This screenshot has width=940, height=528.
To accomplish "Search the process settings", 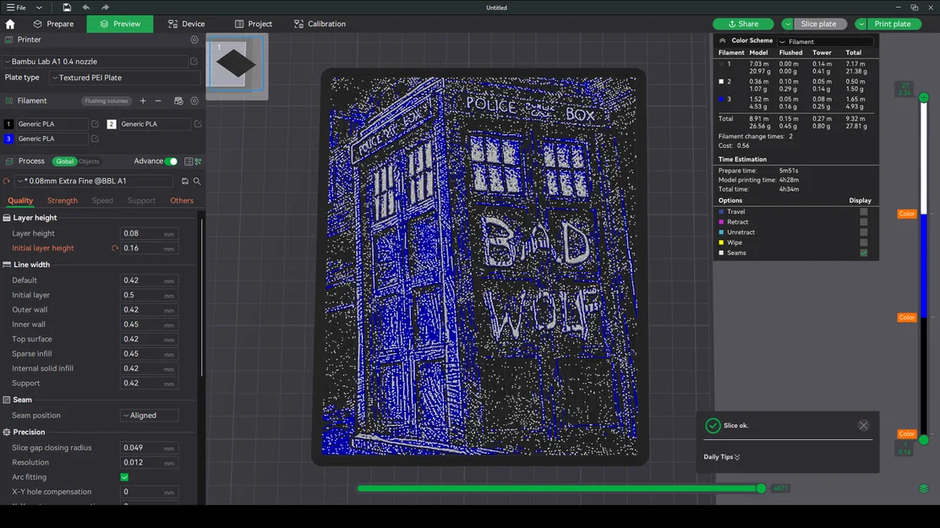I will click(x=197, y=181).
